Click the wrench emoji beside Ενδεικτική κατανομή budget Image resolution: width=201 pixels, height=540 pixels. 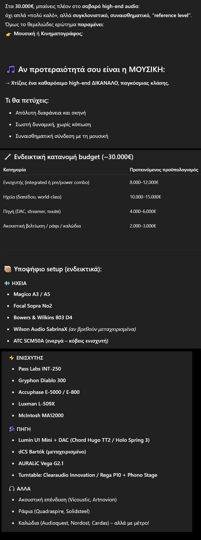pyautogui.click(x=8, y=157)
